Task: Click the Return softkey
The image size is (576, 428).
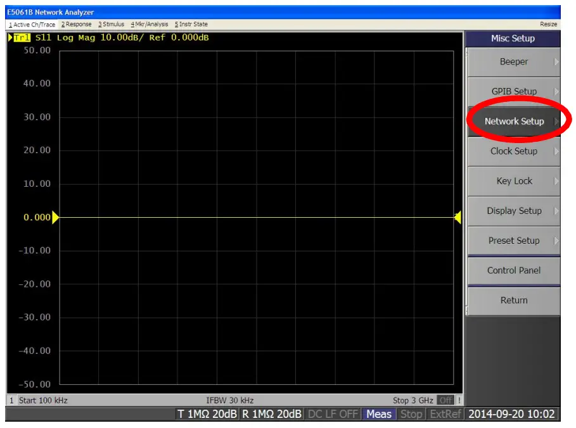Action: (x=513, y=300)
